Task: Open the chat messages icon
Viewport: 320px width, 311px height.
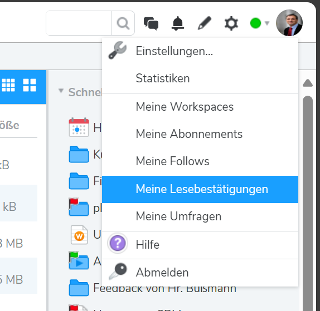Action: click(151, 23)
